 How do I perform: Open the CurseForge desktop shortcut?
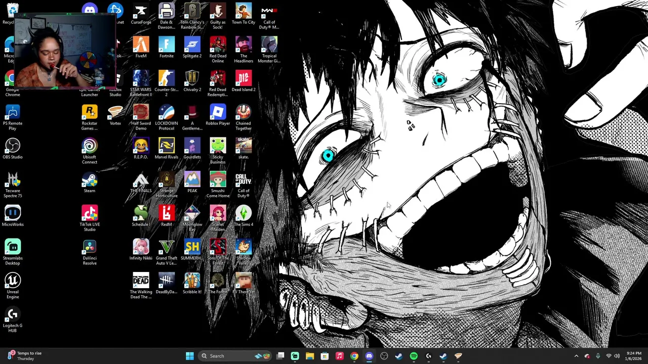tap(141, 14)
